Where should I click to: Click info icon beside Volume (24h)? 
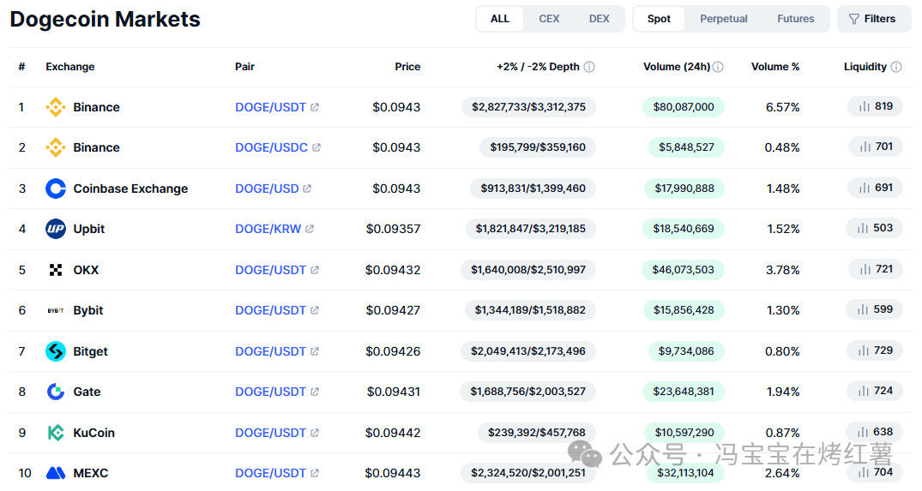click(x=718, y=67)
